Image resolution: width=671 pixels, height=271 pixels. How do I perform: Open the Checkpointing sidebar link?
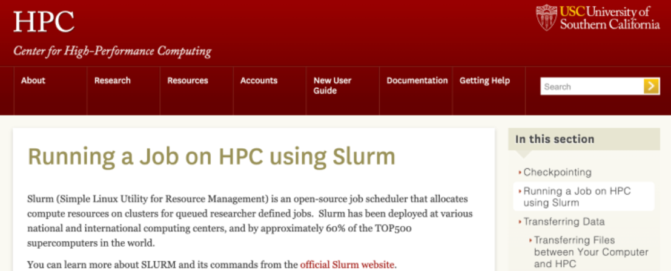click(x=557, y=172)
